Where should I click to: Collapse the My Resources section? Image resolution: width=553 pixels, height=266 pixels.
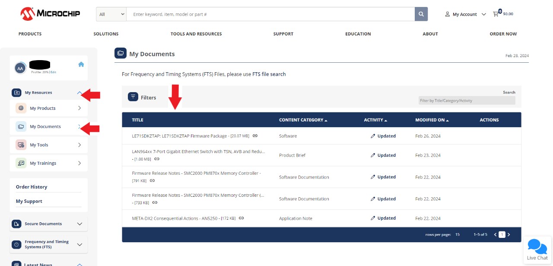click(79, 93)
